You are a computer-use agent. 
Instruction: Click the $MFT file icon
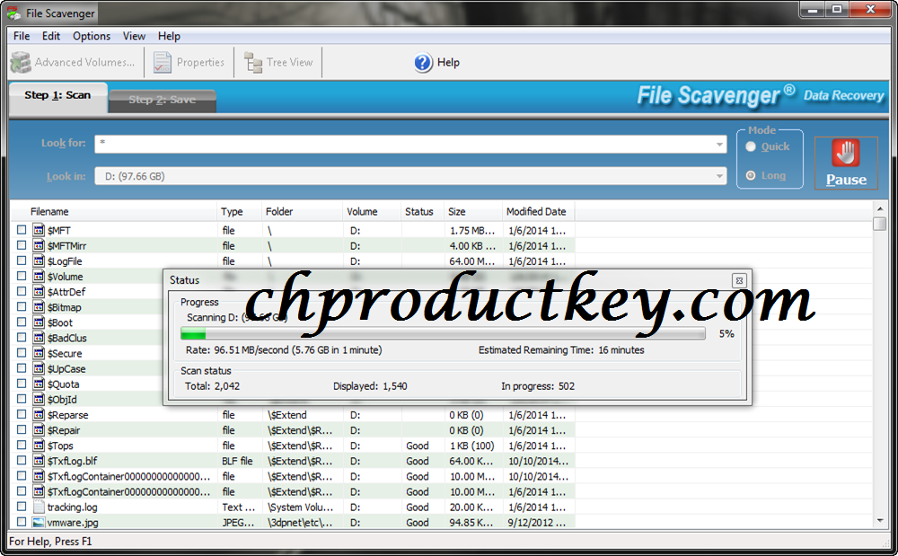point(39,230)
